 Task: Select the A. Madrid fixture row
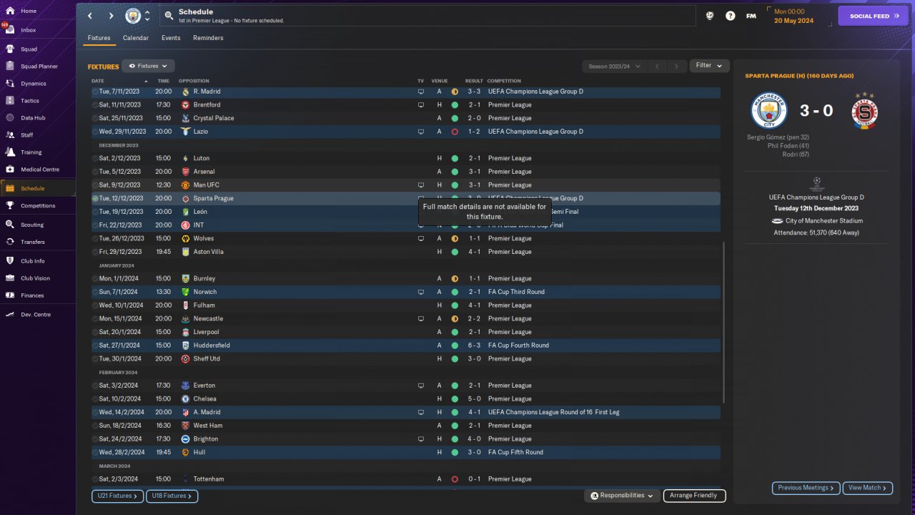(x=406, y=412)
